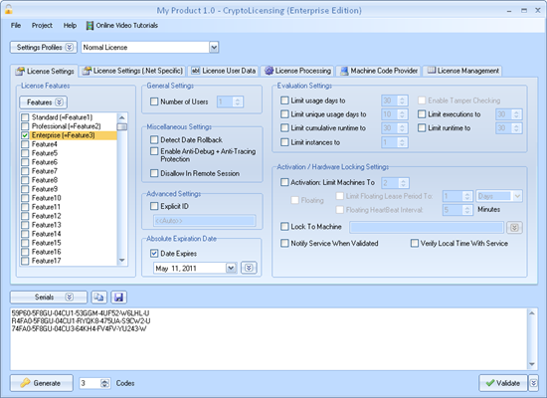
Task: Click the serials output text area
Action: point(269,338)
